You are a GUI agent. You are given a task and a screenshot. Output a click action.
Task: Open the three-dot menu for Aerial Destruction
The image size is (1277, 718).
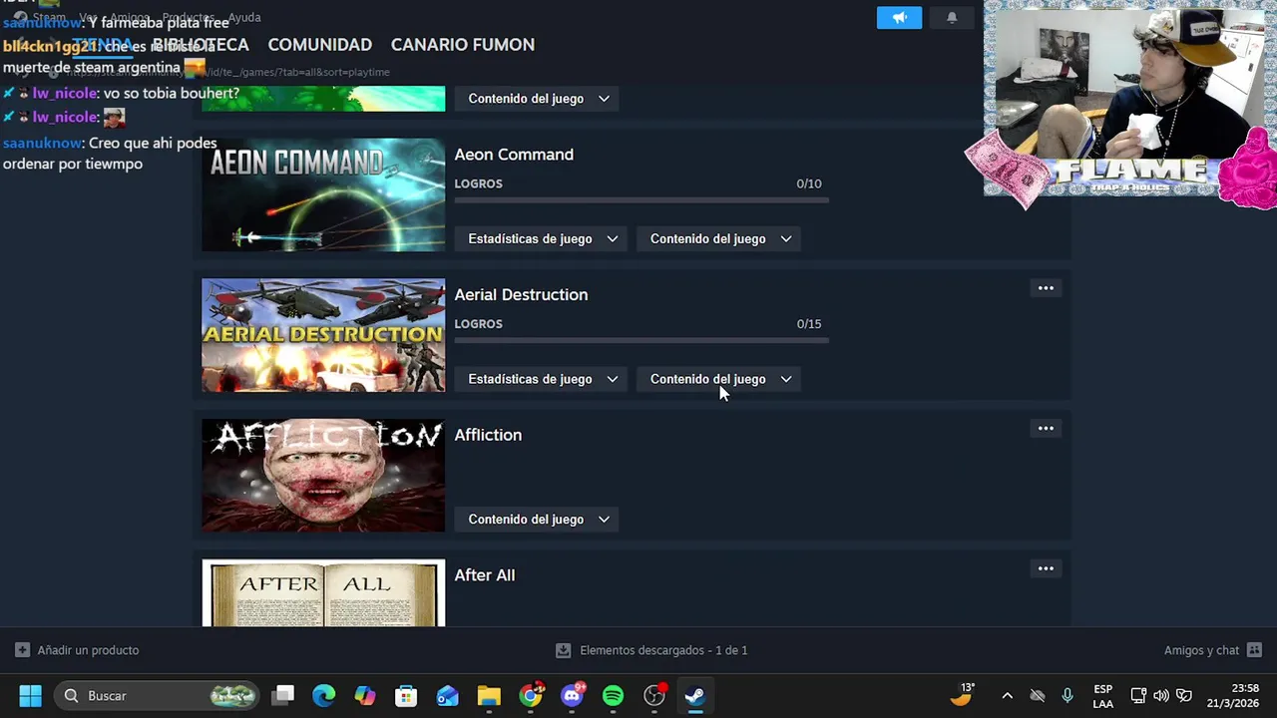[1046, 288]
